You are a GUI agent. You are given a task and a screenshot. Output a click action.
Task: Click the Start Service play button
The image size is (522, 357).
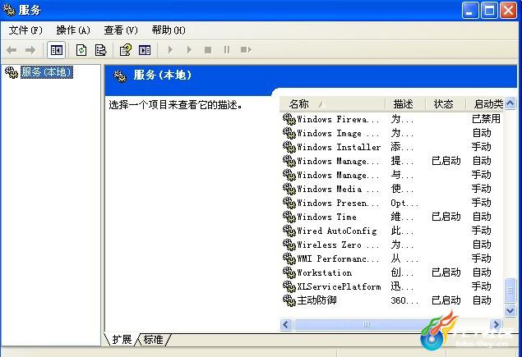[170, 50]
